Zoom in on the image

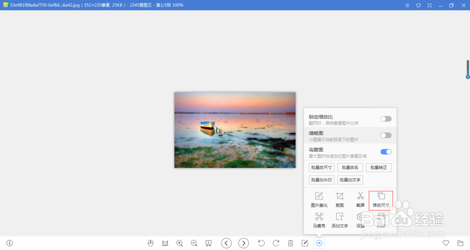tap(180, 243)
